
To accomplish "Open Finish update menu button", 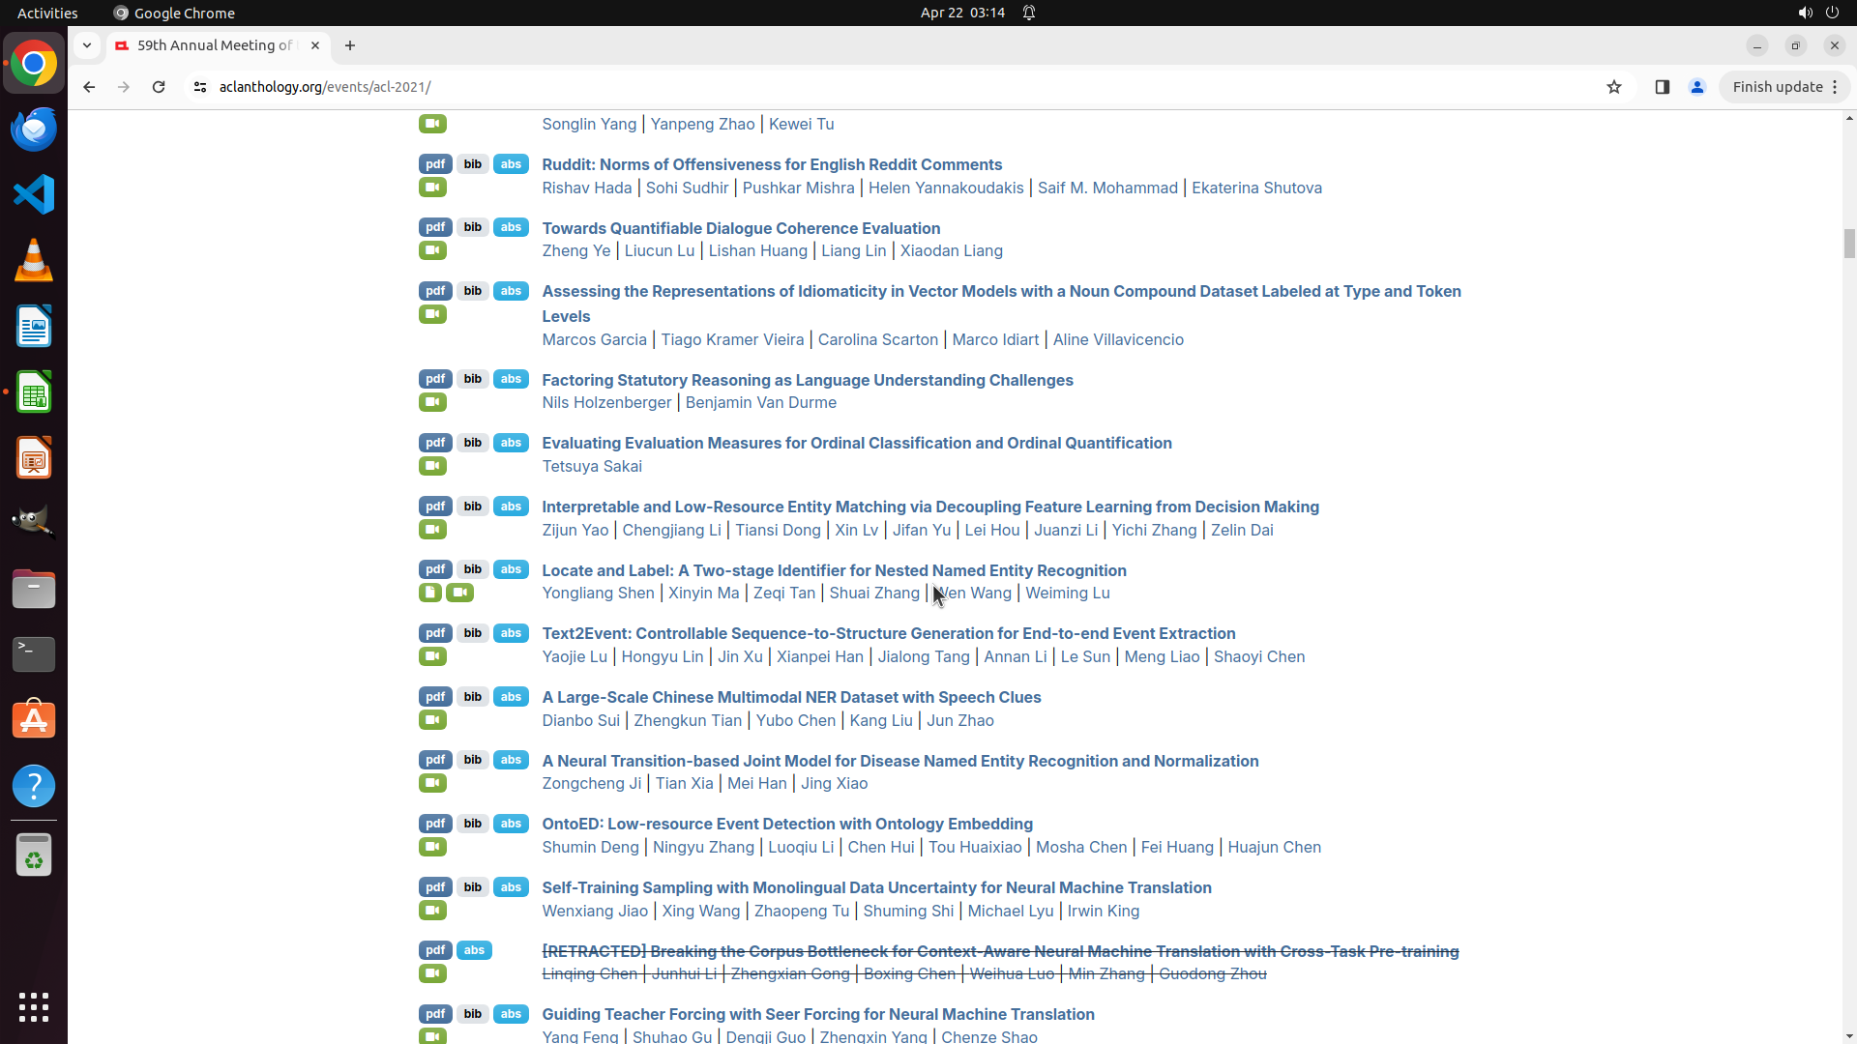I will pos(1784,87).
